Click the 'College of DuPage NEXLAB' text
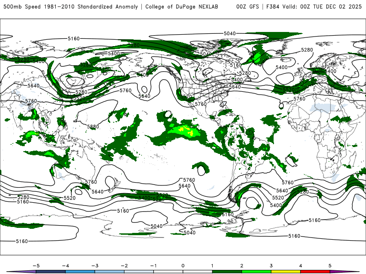The height and width of the screenshot is (274, 366). point(182,6)
